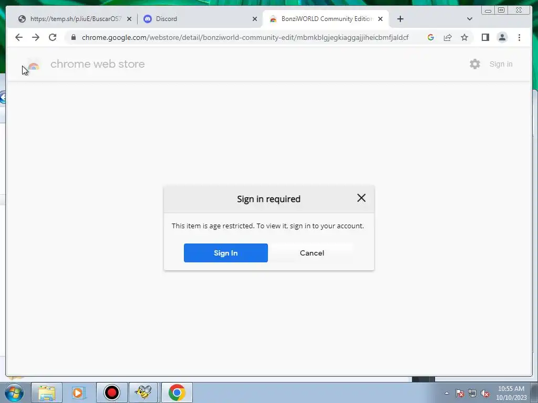Go back to the previous page
This screenshot has width=538, height=403.
click(19, 37)
